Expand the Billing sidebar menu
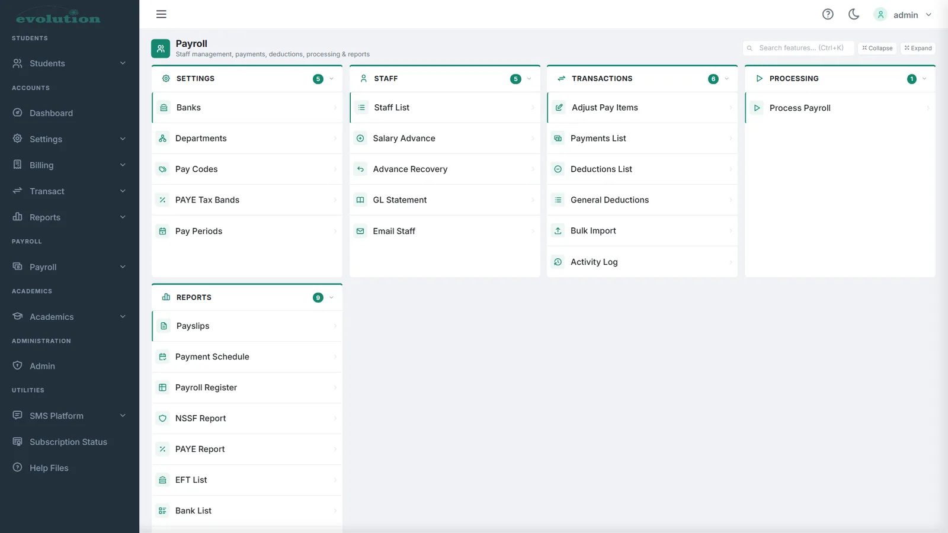The image size is (948, 533). [x=69, y=165]
